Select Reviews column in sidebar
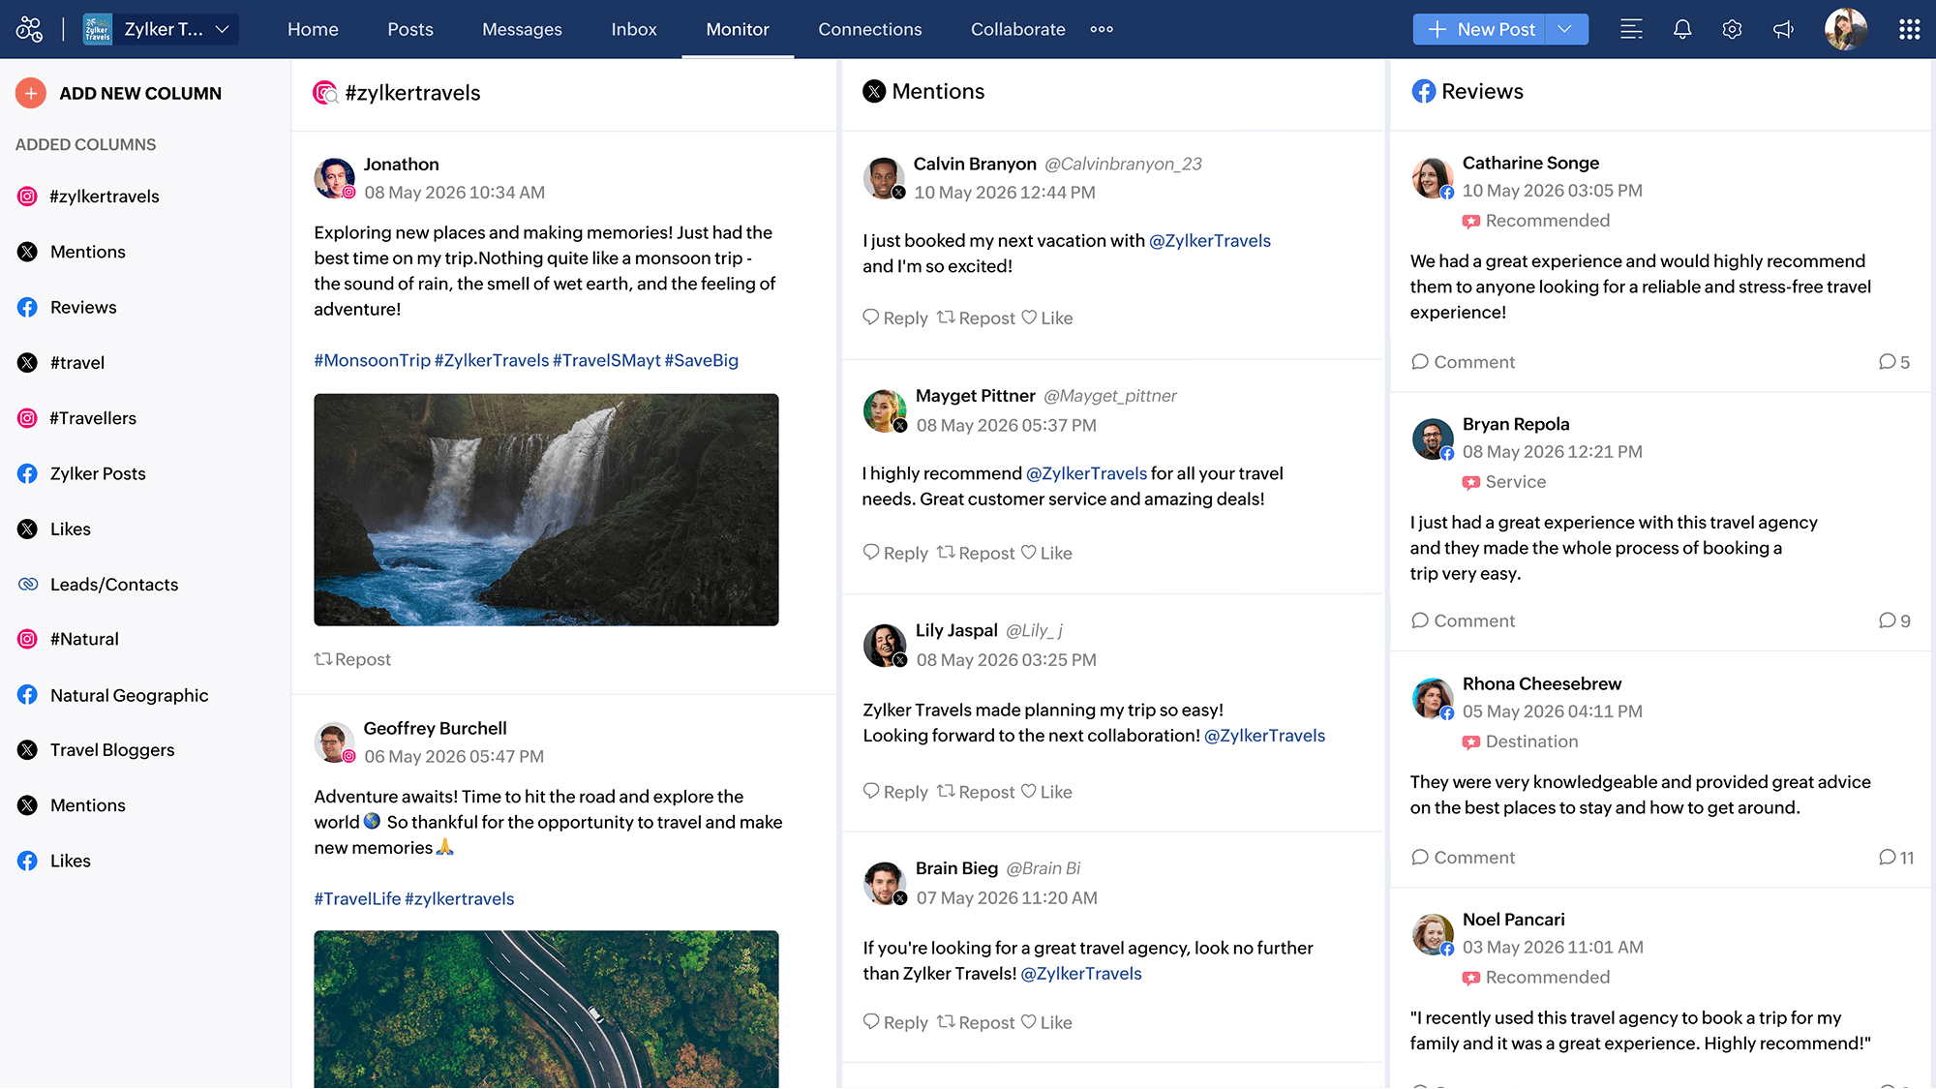The height and width of the screenshot is (1089, 1936). click(83, 307)
